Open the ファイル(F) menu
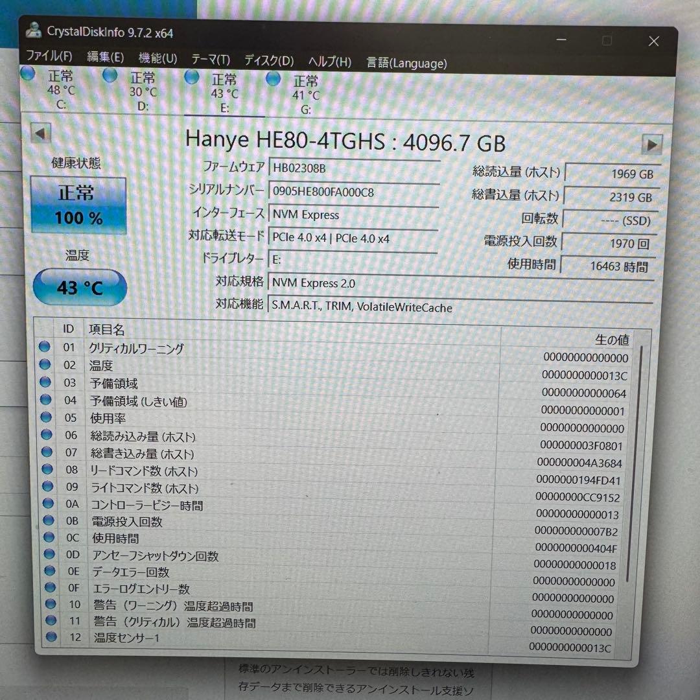The image size is (700, 700). click(x=49, y=56)
